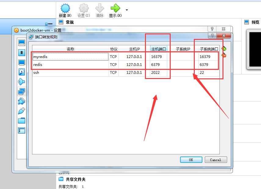Image resolution: width=261 pixels, height=189 pixels.
Task: Click TCP protocol in redis row
Action: [x=113, y=65]
